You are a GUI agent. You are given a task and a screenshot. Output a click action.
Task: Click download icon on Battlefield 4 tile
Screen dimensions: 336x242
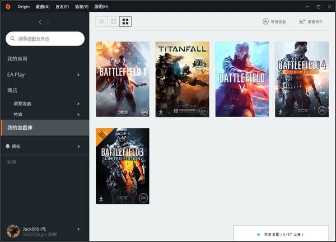coord(281,111)
